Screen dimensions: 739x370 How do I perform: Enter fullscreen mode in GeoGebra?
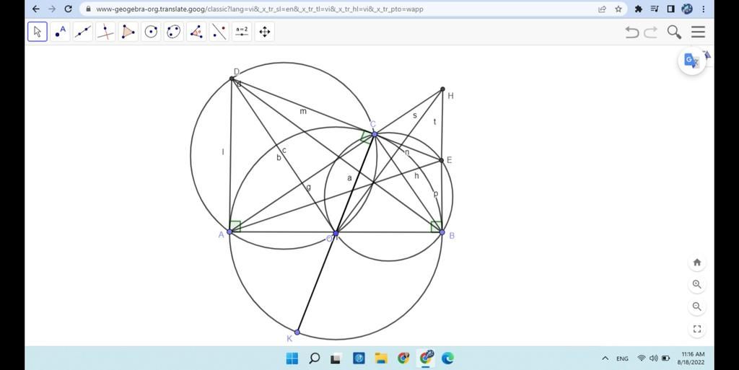[x=697, y=329]
